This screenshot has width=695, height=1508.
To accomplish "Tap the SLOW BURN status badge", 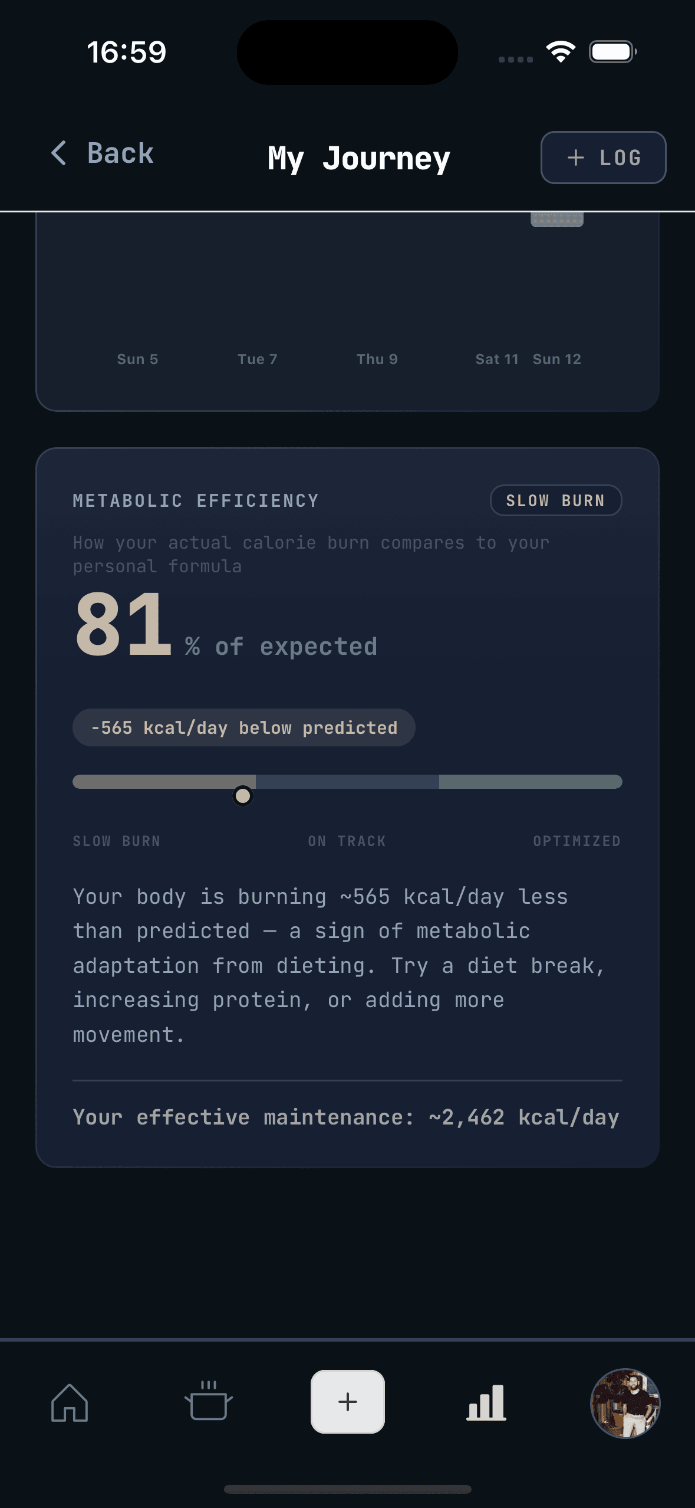I will (x=556, y=500).
